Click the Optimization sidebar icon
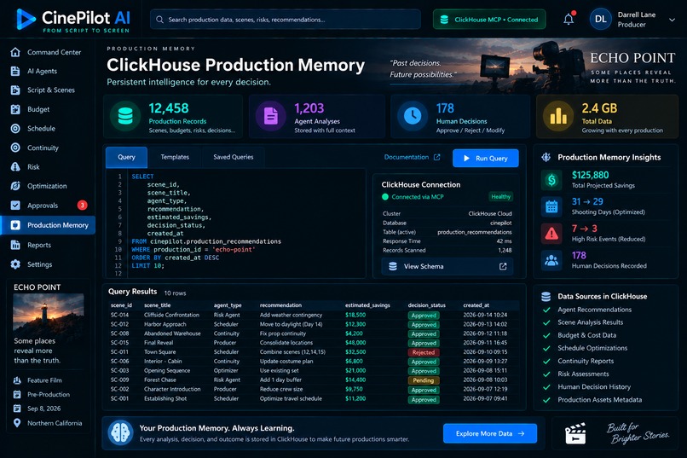Image resolution: width=687 pixels, height=458 pixels. click(15, 186)
